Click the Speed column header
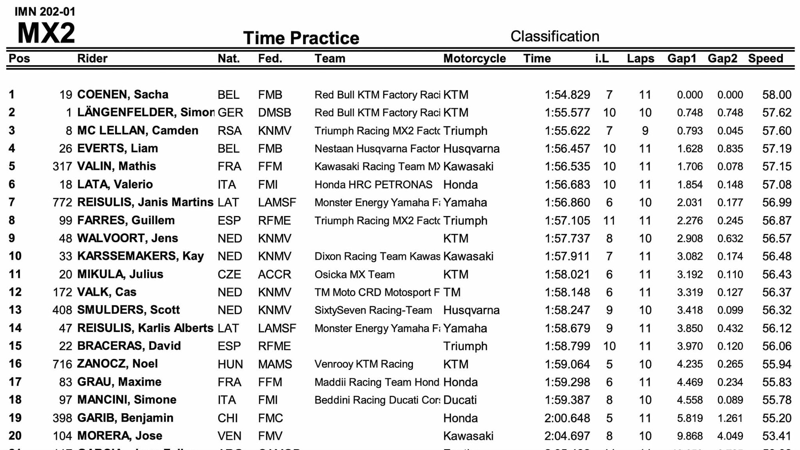800x450 pixels. point(766,58)
